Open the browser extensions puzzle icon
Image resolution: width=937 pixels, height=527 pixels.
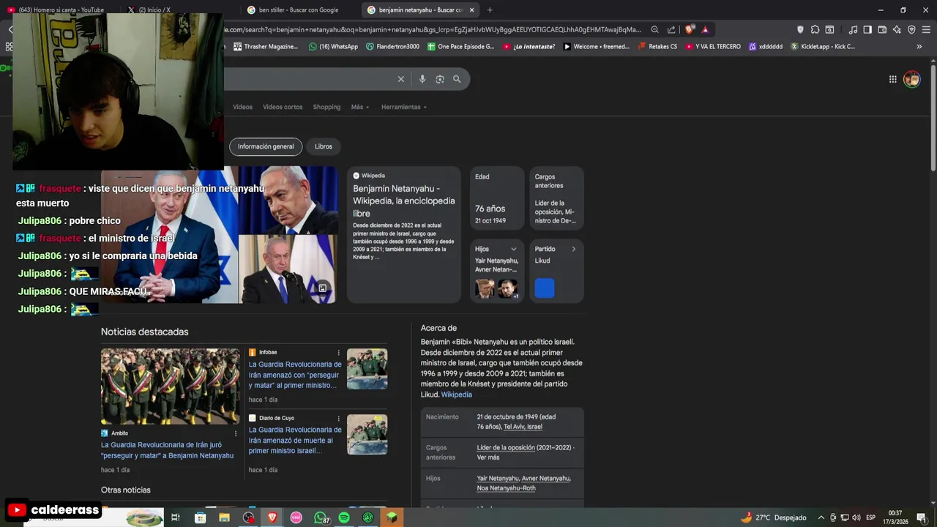click(x=815, y=30)
